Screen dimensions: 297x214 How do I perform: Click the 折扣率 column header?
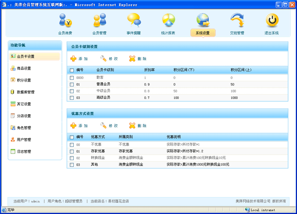149,70
